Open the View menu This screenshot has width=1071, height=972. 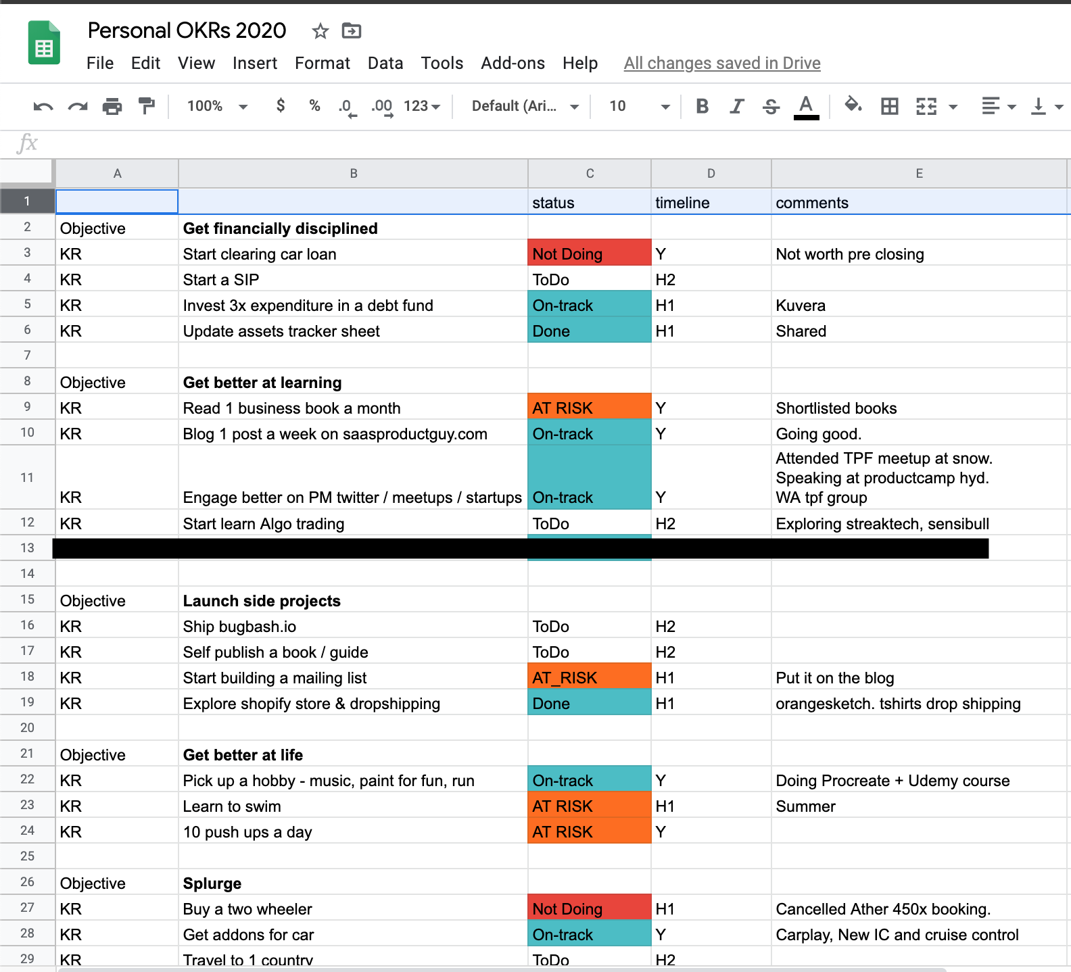click(x=196, y=63)
